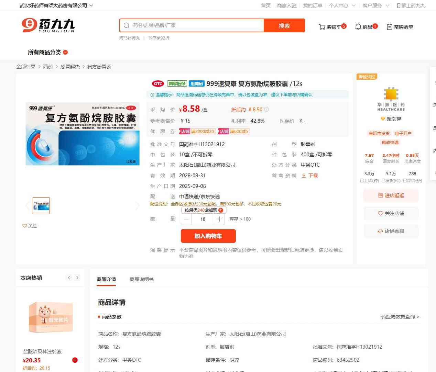Increase quantity with the plus stepper
The image size is (436, 372).
[219, 219]
